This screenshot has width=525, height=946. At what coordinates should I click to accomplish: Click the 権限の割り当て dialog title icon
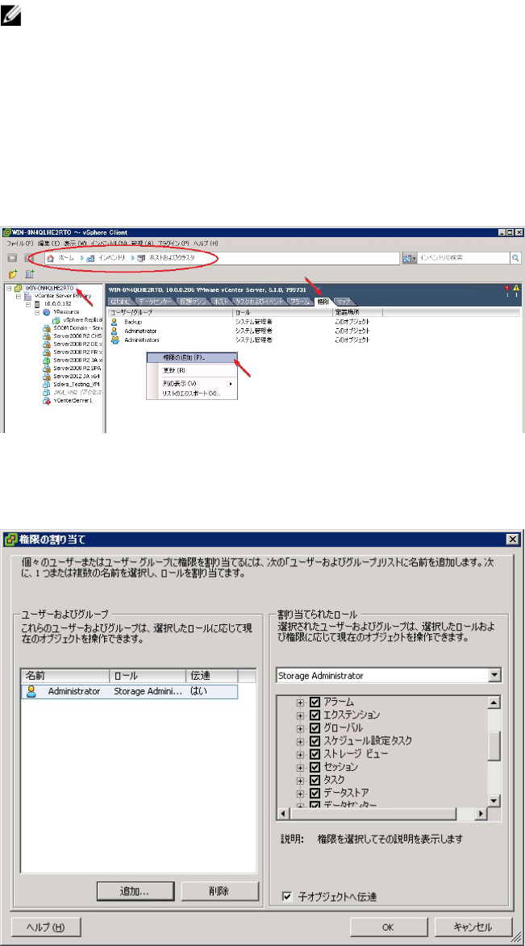tap(10, 540)
